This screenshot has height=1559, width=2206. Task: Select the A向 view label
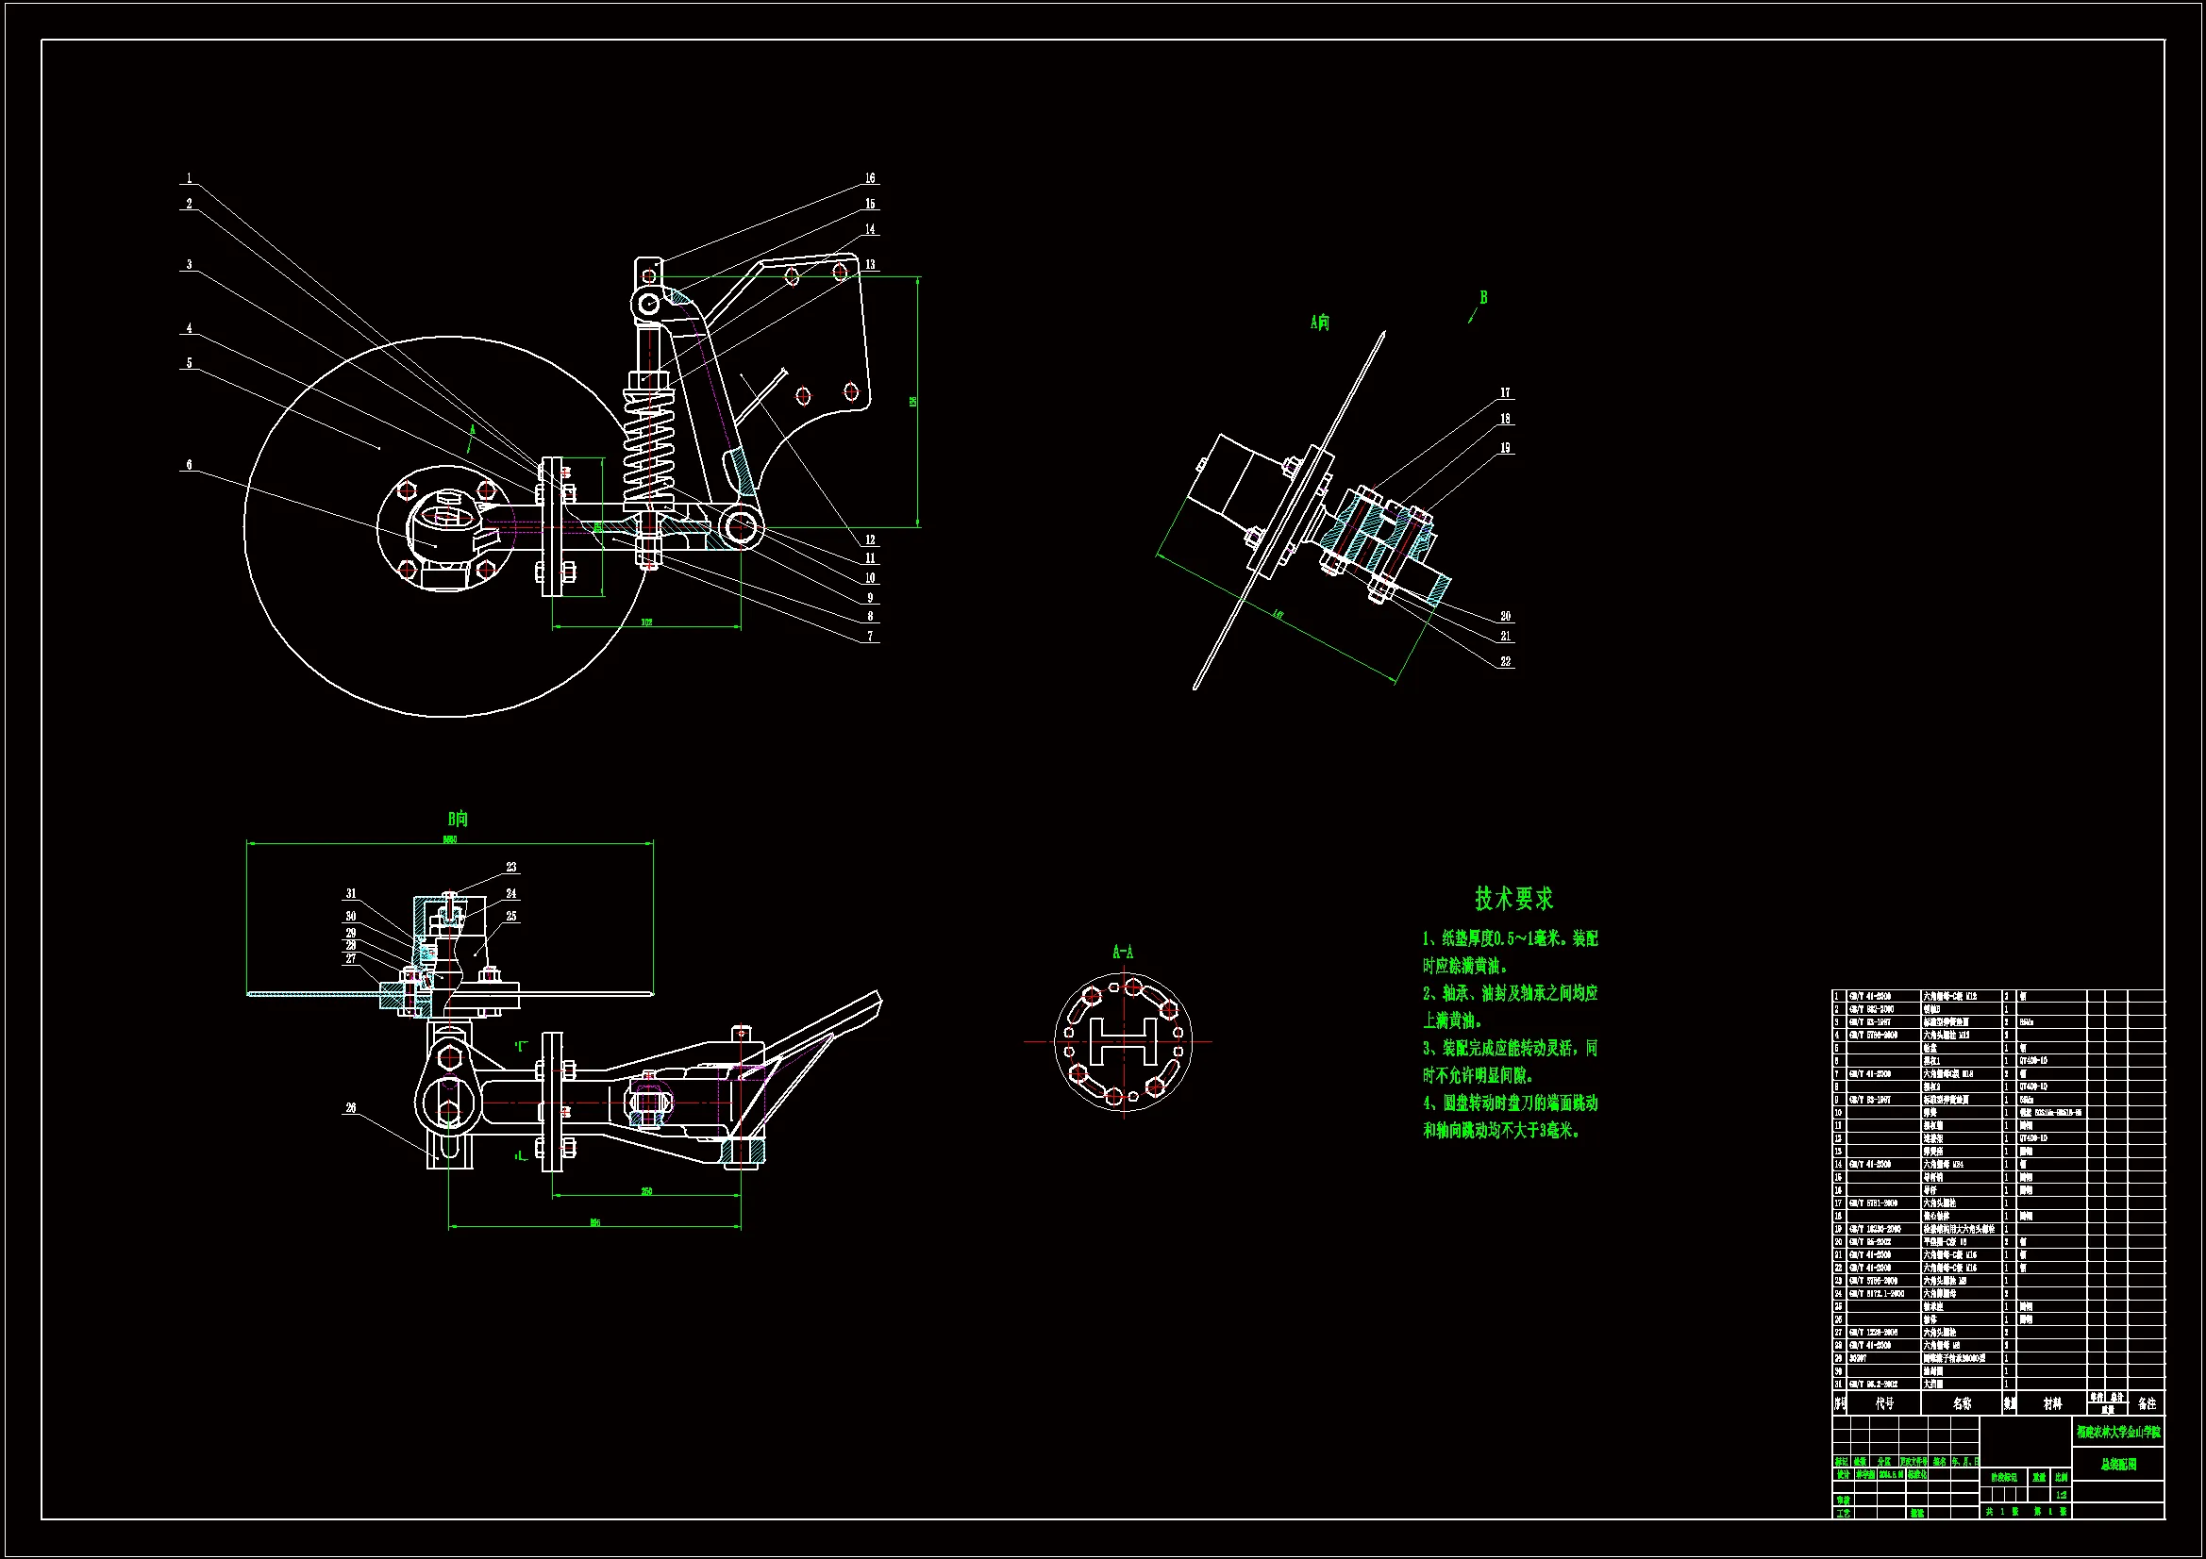click(1320, 323)
